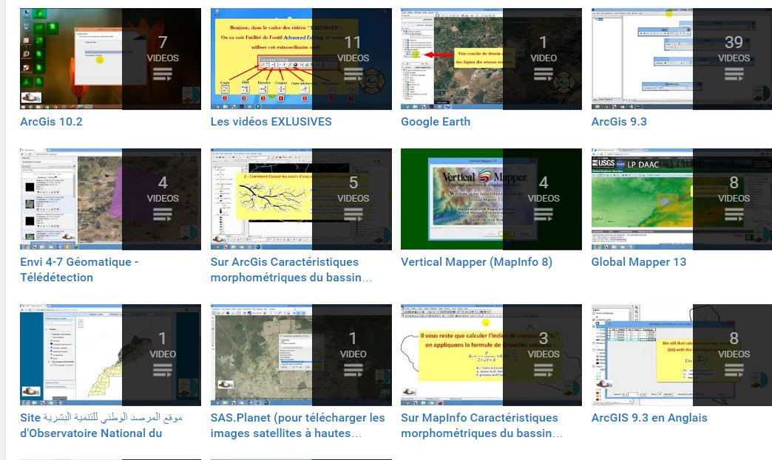Open the ArcGis 9.3 playlist thumbnail

coord(681,59)
